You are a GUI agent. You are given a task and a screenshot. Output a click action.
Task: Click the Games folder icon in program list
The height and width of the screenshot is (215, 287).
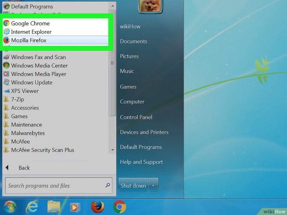(6, 116)
